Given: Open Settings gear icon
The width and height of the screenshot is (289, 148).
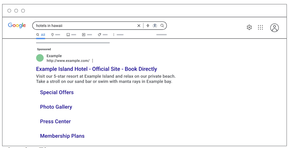Looking at the screenshot, I should click(249, 27).
